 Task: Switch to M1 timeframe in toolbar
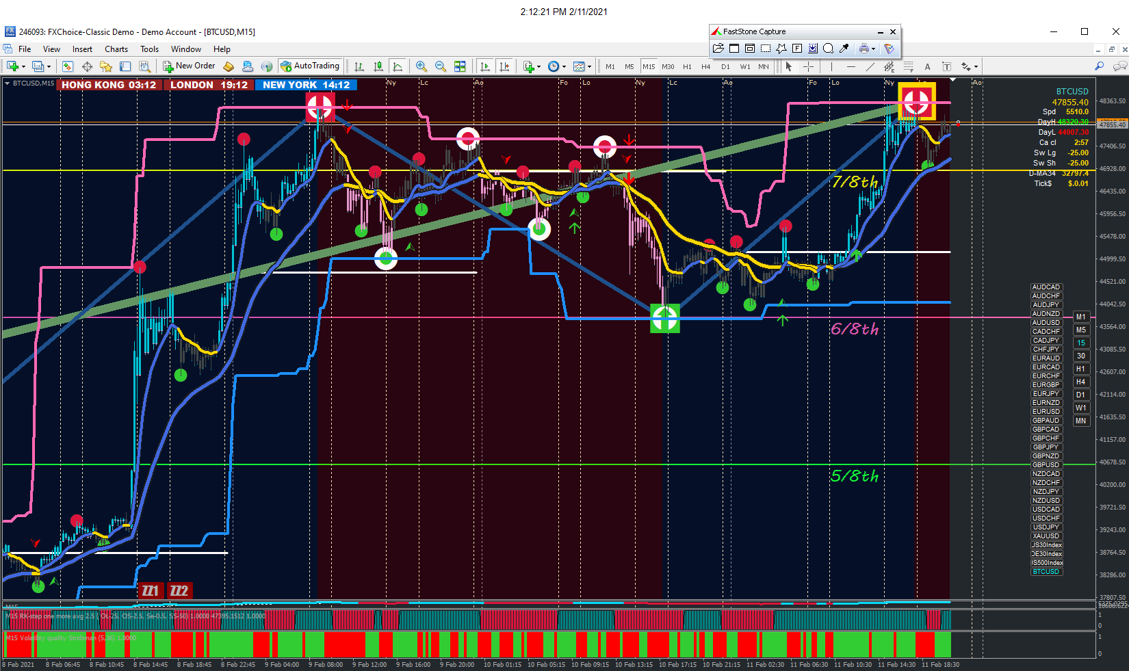(610, 66)
